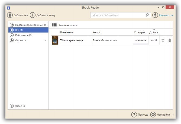Select Избранное (0) in sidebar
Image resolution: width=181 pixels, height=124 pixels.
pyautogui.click(x=24, y=35)
